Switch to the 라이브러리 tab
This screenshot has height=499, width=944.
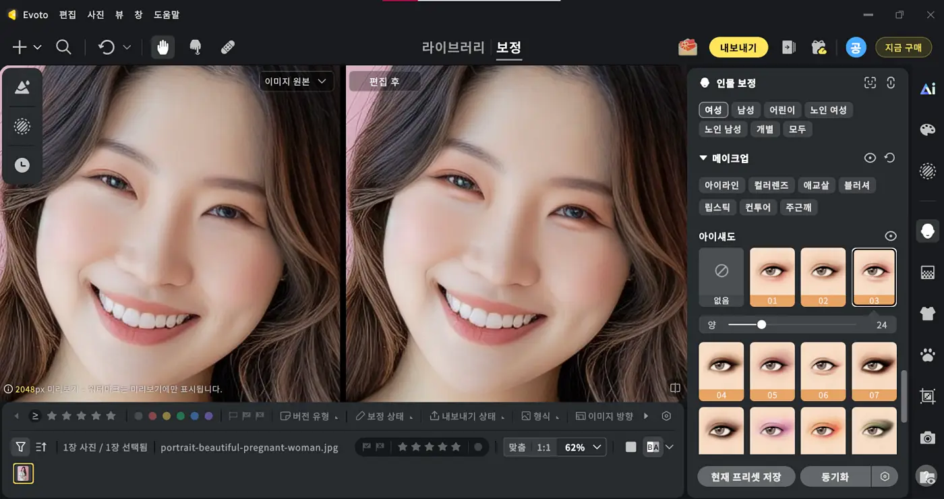pos(452,47)
